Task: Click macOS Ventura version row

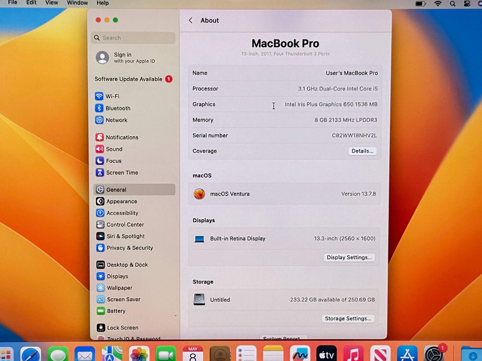Action: coord(284,194)
